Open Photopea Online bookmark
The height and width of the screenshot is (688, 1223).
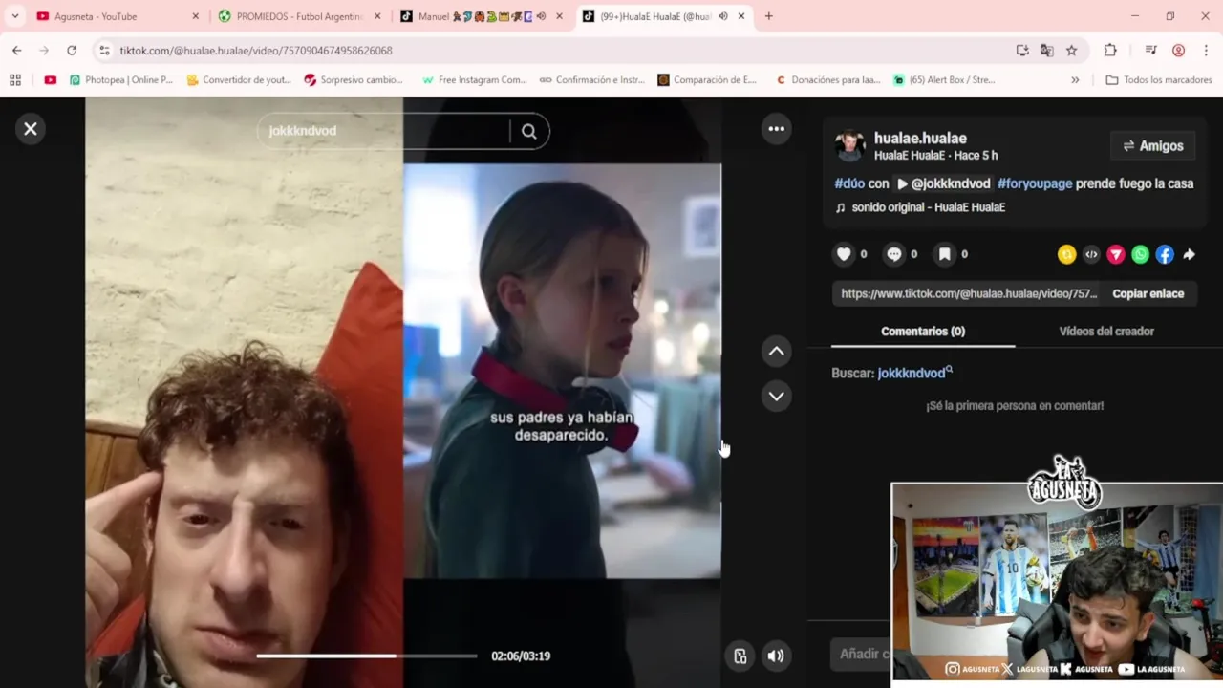coord(121,80)
